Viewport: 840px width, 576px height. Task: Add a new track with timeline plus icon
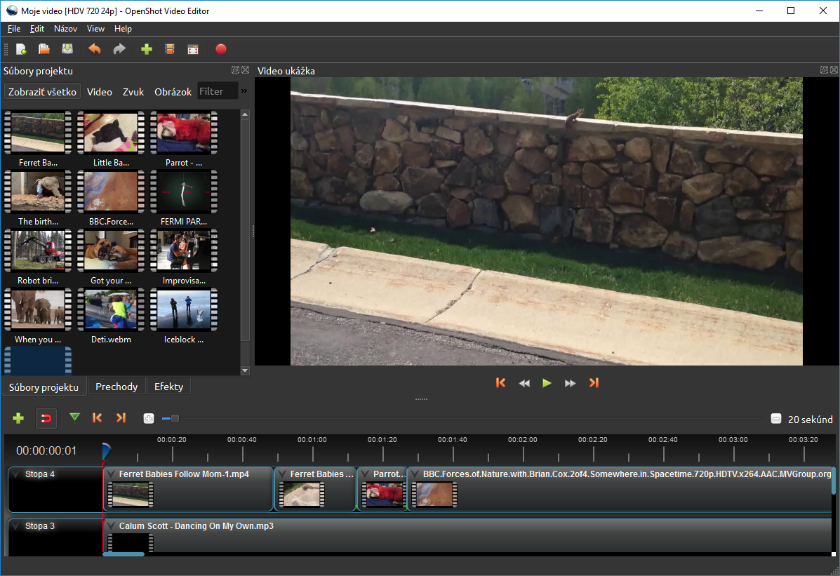coord(18,418)
